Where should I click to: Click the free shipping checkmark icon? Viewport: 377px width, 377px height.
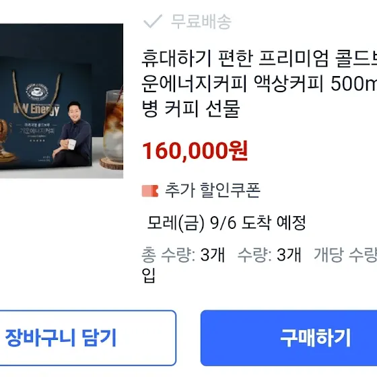pyautogui.click(x=153, y=21)
